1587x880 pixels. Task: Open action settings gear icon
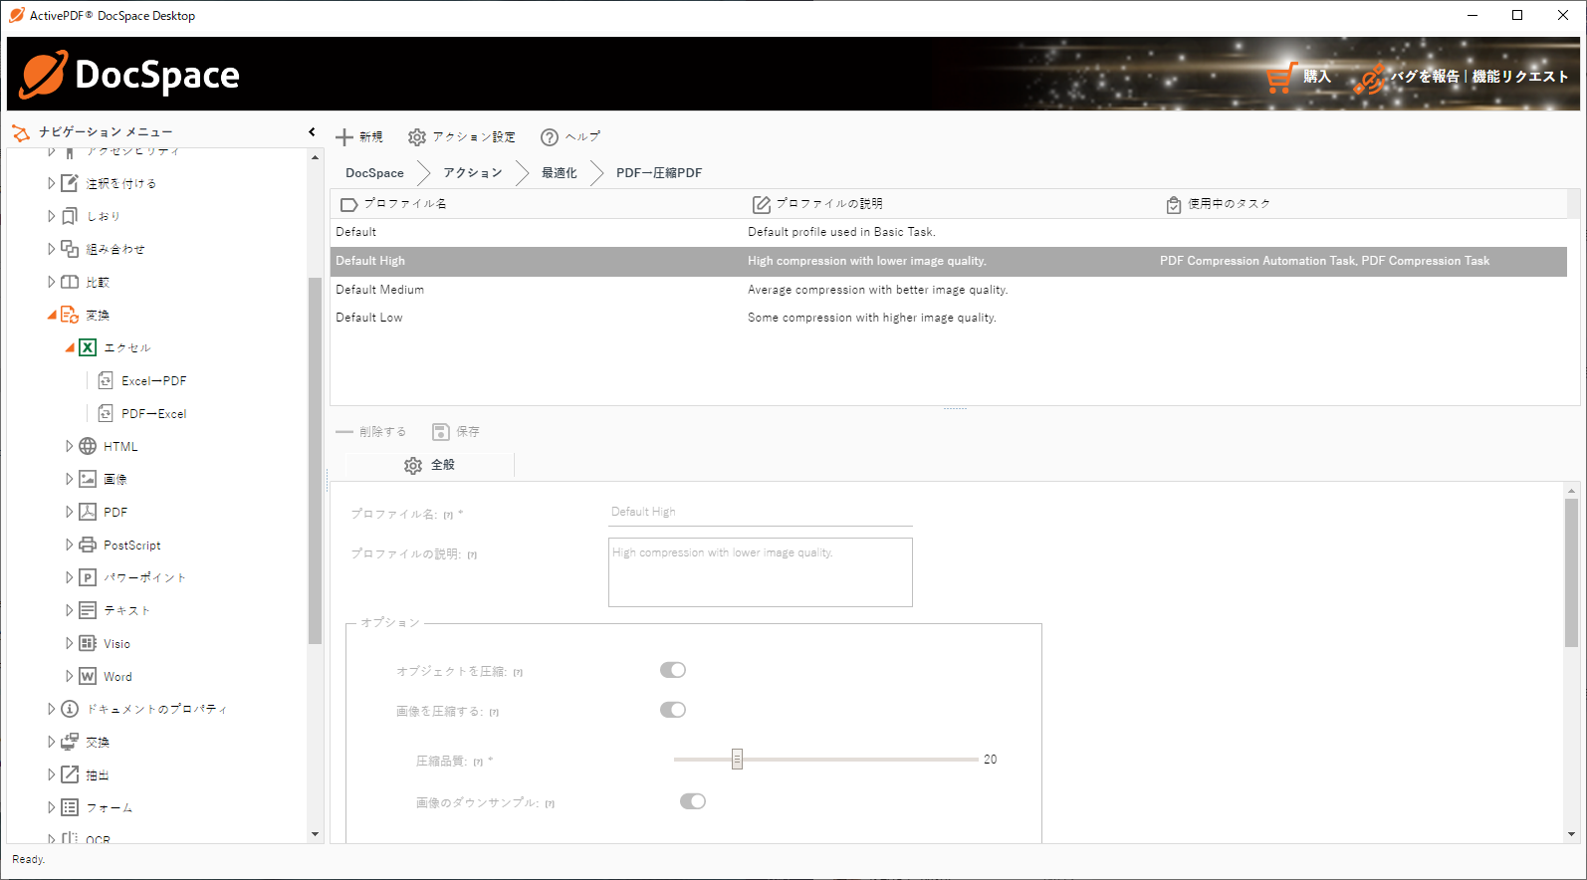(417, 137)
